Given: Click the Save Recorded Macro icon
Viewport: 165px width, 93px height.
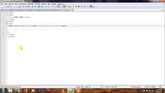Looking at the screenshot, I should [x=87, y=7].
